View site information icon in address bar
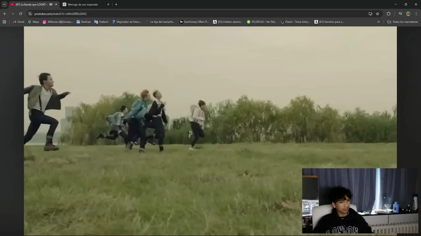Viewport: 421px width, 236px height. (30, 14)
